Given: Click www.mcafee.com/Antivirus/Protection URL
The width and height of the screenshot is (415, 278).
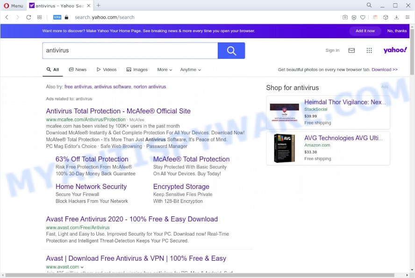Looking at the screenshot, I should (86, 120).
